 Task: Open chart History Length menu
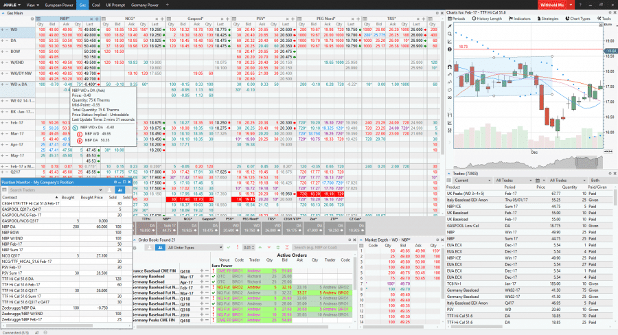coord(487,19)
